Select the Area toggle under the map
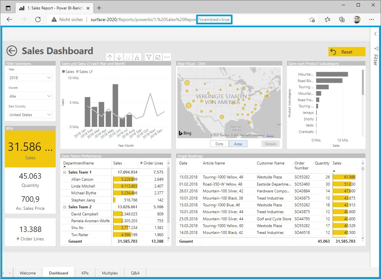Image resolution: width=381 pixels, height=279 pixels. click(238, 143)
